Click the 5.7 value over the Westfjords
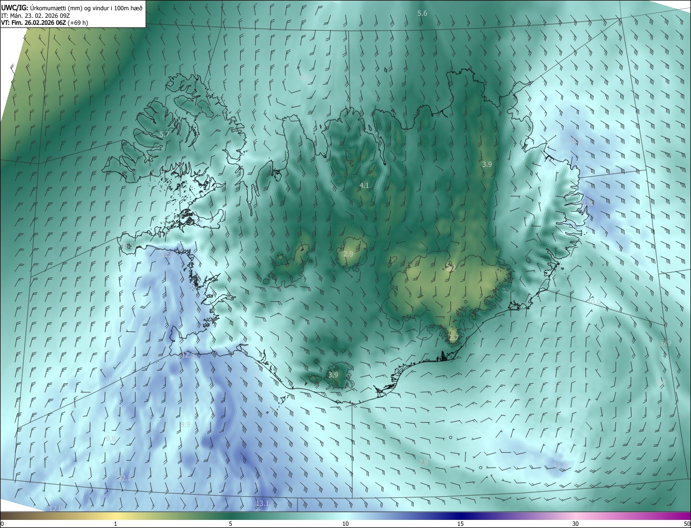691x528 pixels. click(165, 133)
